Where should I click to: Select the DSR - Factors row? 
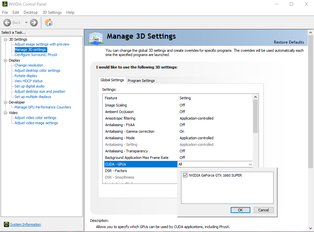pos(141,171)
